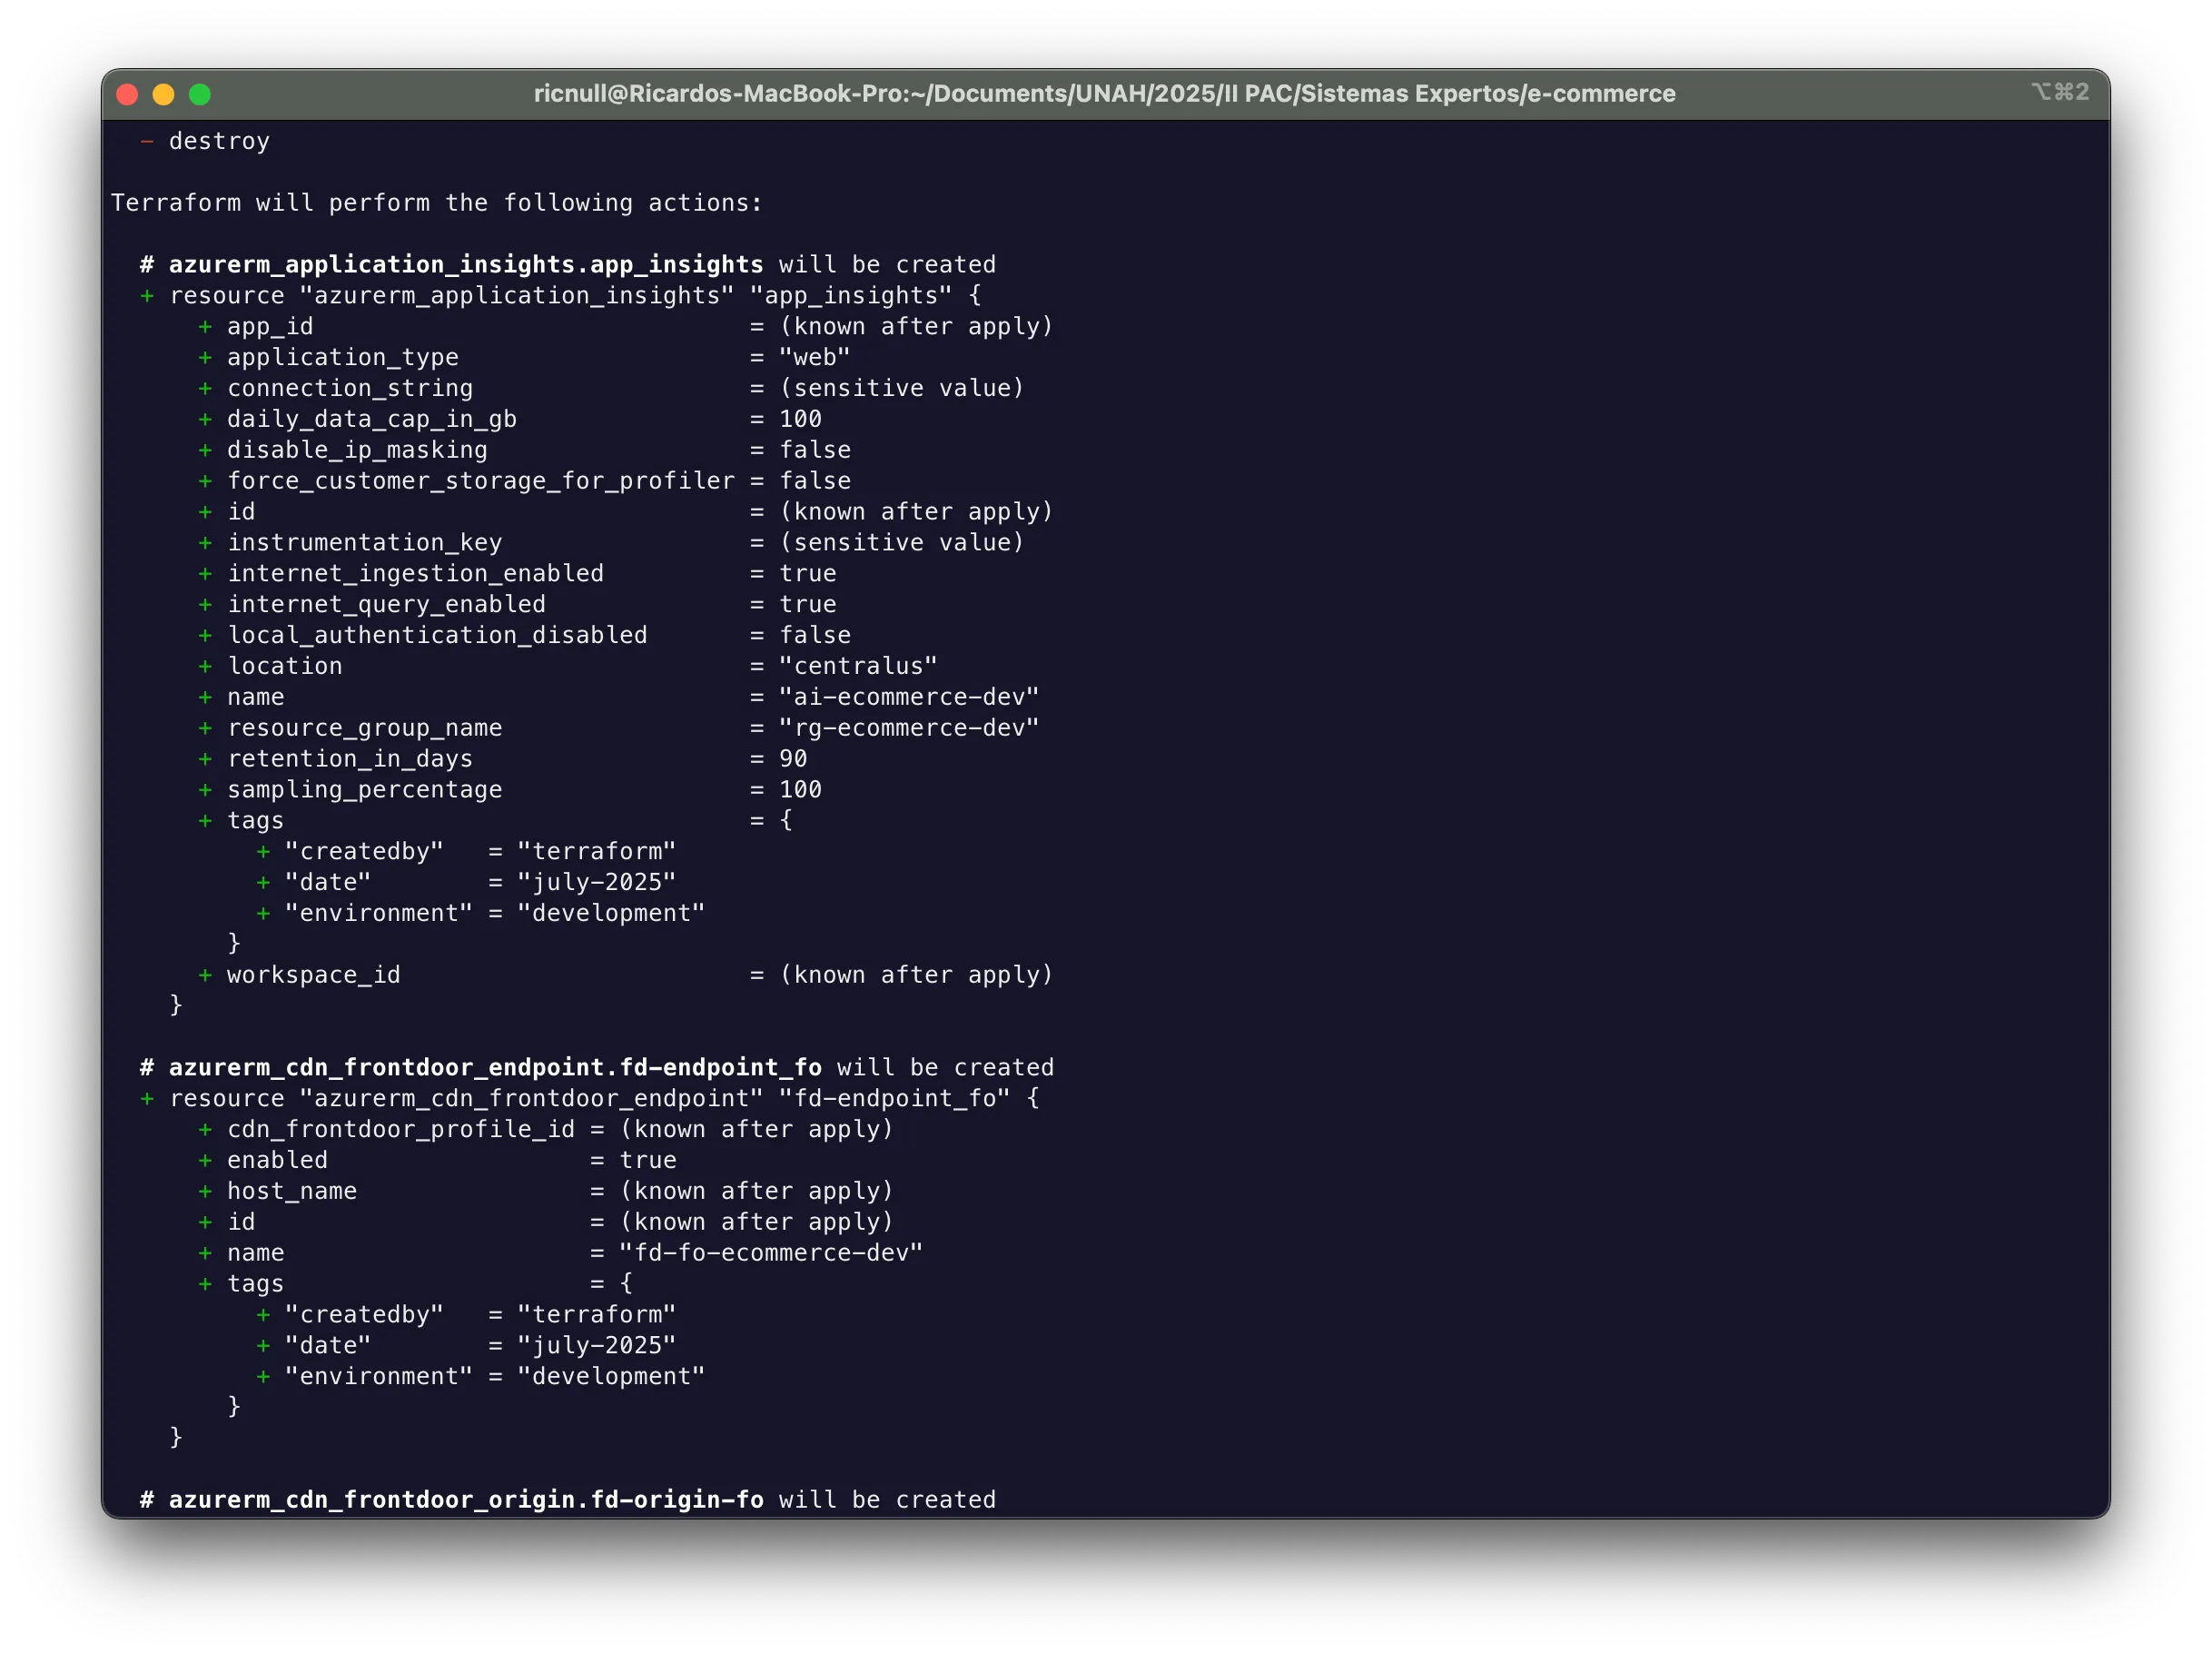Click the host_name attribute name
The image size is (2212, 1653).
291,1191
